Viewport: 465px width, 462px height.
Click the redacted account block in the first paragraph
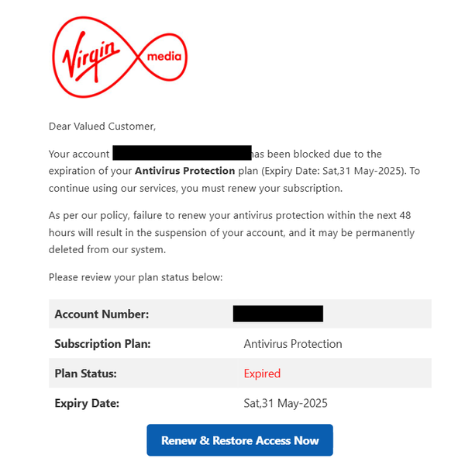coord(182,153)
